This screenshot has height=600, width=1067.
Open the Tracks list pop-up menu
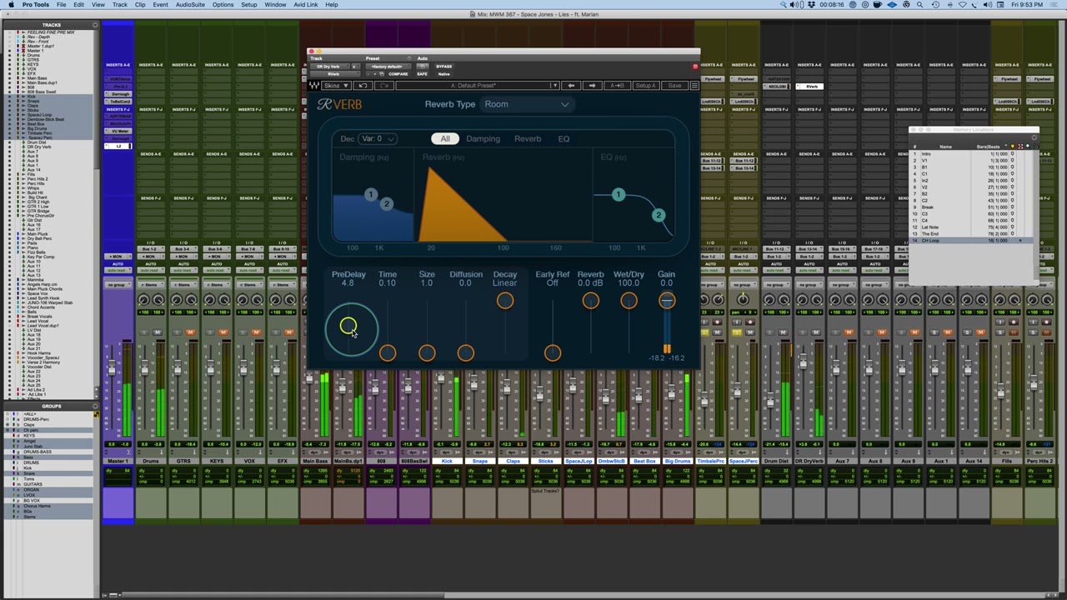(96, 25)
